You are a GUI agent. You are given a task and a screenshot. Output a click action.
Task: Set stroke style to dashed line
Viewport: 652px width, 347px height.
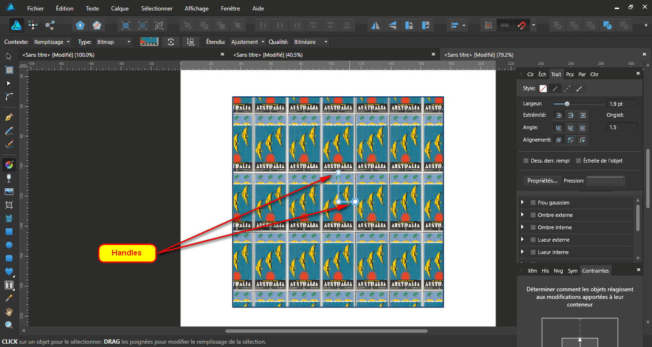567,88
